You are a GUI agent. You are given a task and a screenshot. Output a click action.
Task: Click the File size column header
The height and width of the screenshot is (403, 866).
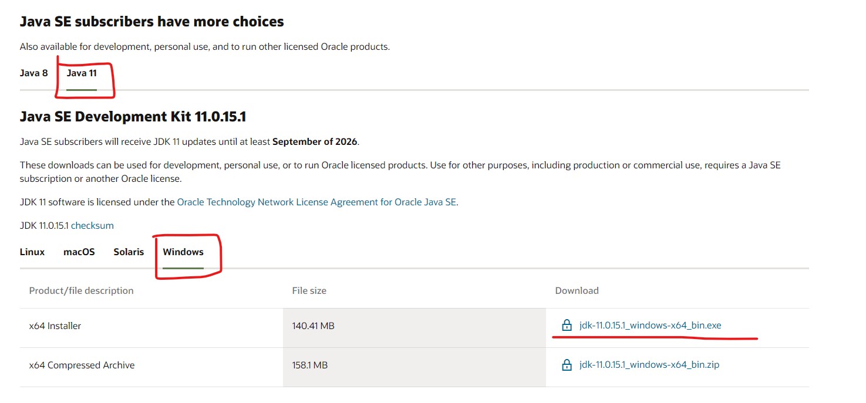[x=309, y=290]
